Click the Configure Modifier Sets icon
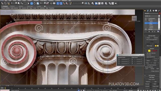 158,31
